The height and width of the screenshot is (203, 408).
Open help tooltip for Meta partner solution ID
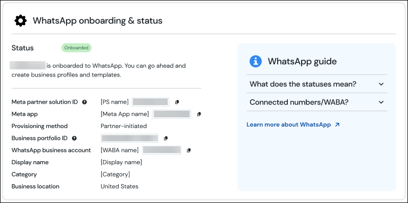click(84, 103)
